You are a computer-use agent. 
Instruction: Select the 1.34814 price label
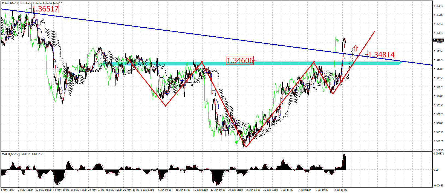pos(381,55)
